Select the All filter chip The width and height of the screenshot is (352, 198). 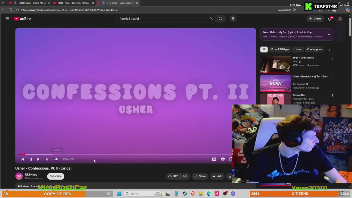pyautogui.click(x=264, y=50)
